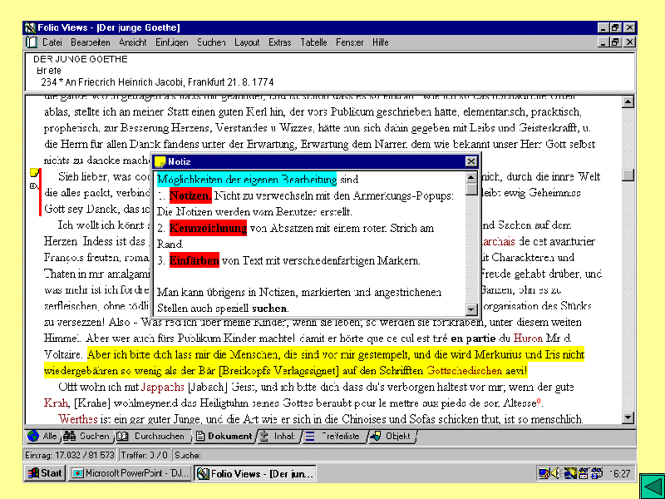Open the Extras menu
Image resolution: width=665 pixels, height=499 pixels.
tap(280, 42)
